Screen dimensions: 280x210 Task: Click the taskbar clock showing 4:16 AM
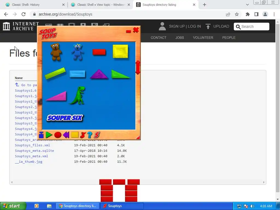click(x=266, y=206)
